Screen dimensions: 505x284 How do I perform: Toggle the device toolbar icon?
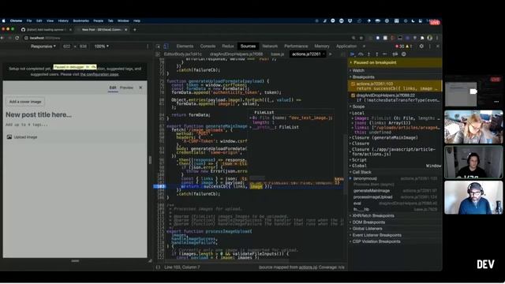pos(166,47)
